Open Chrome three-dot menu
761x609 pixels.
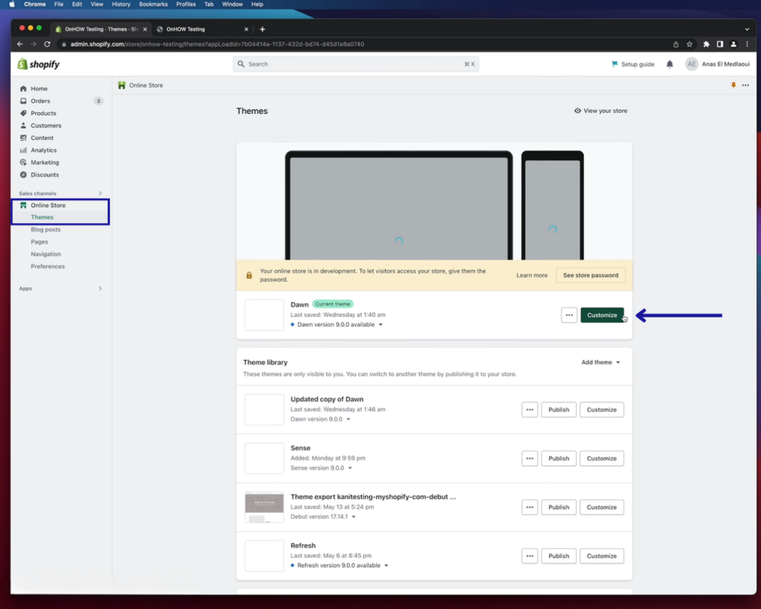748,44
